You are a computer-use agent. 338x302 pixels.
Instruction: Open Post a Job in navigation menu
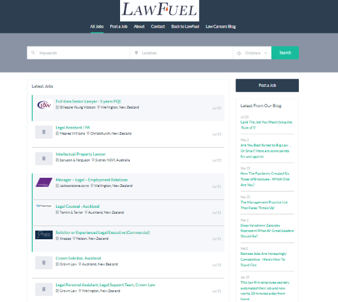coord(119,27)
